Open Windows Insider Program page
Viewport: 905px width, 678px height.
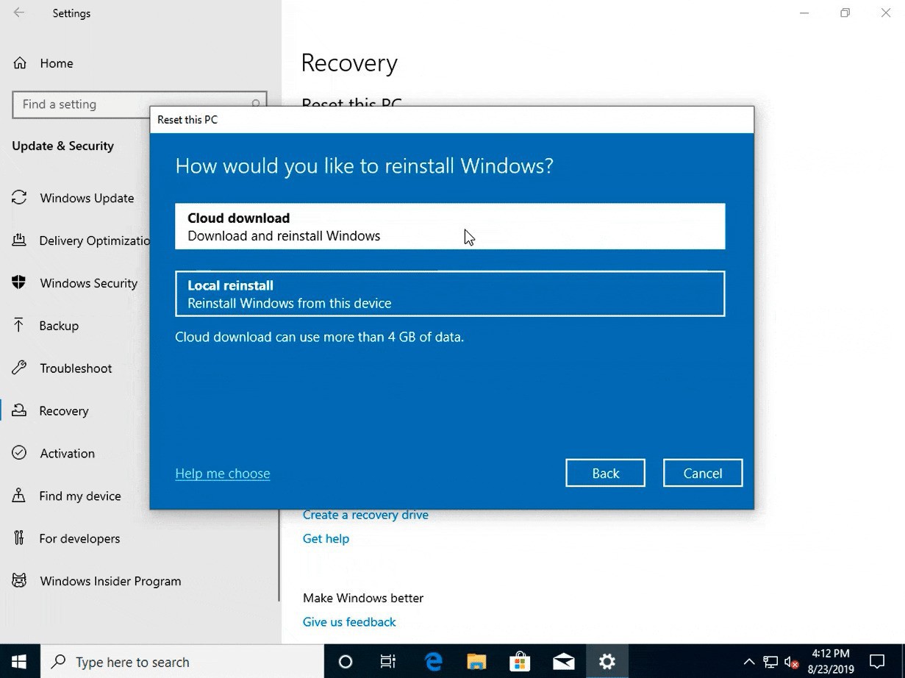(110, 581)
